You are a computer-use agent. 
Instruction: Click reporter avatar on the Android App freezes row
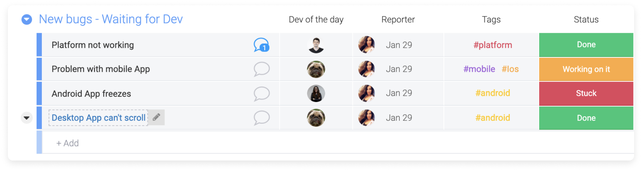366,94
